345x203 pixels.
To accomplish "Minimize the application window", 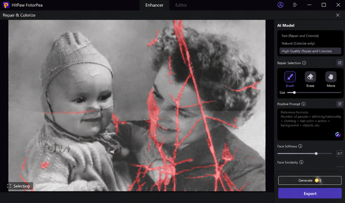I will [x=309, y=5].
